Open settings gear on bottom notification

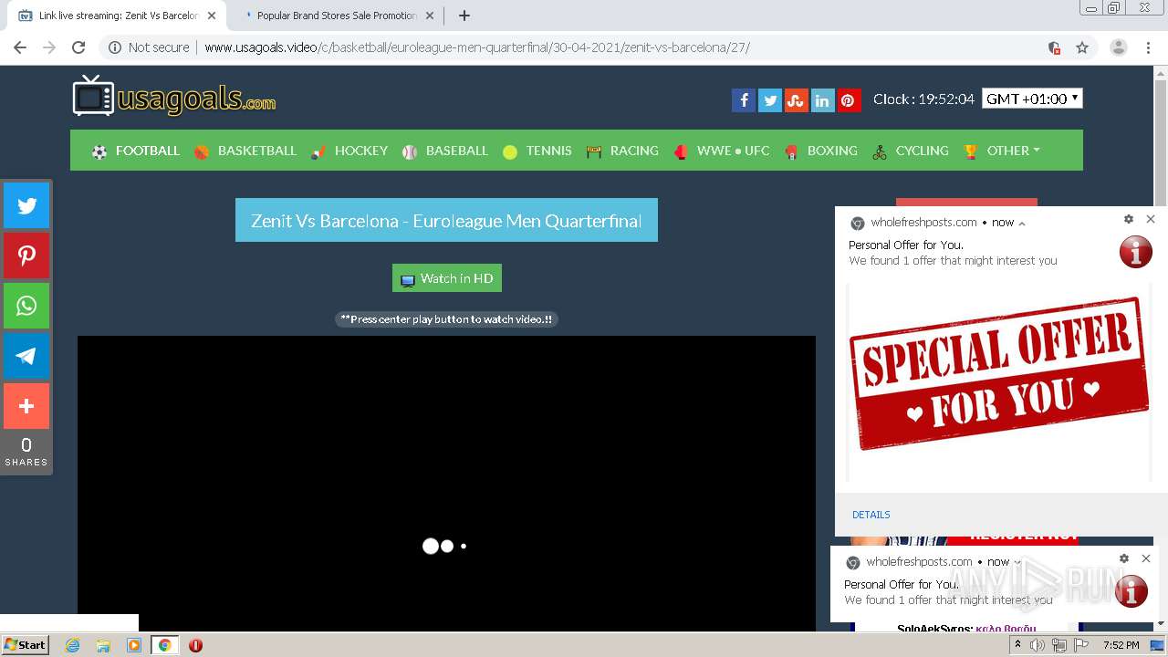[x=1124, y=558]
